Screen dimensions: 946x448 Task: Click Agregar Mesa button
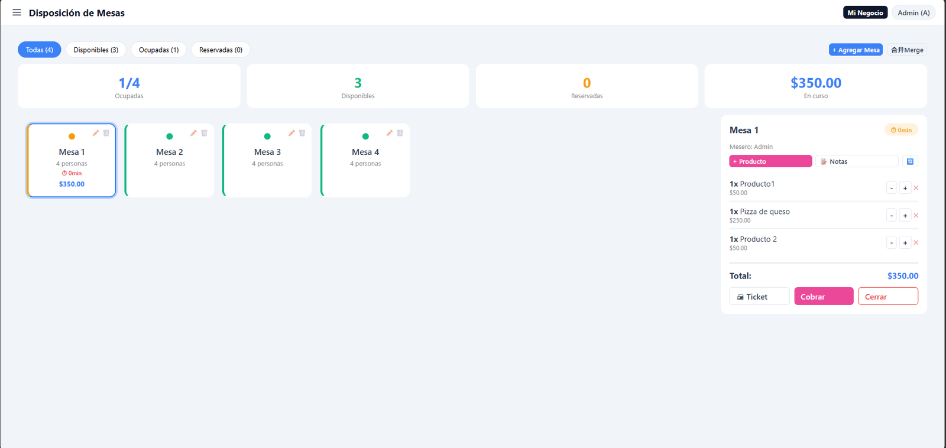pos(856,50)
